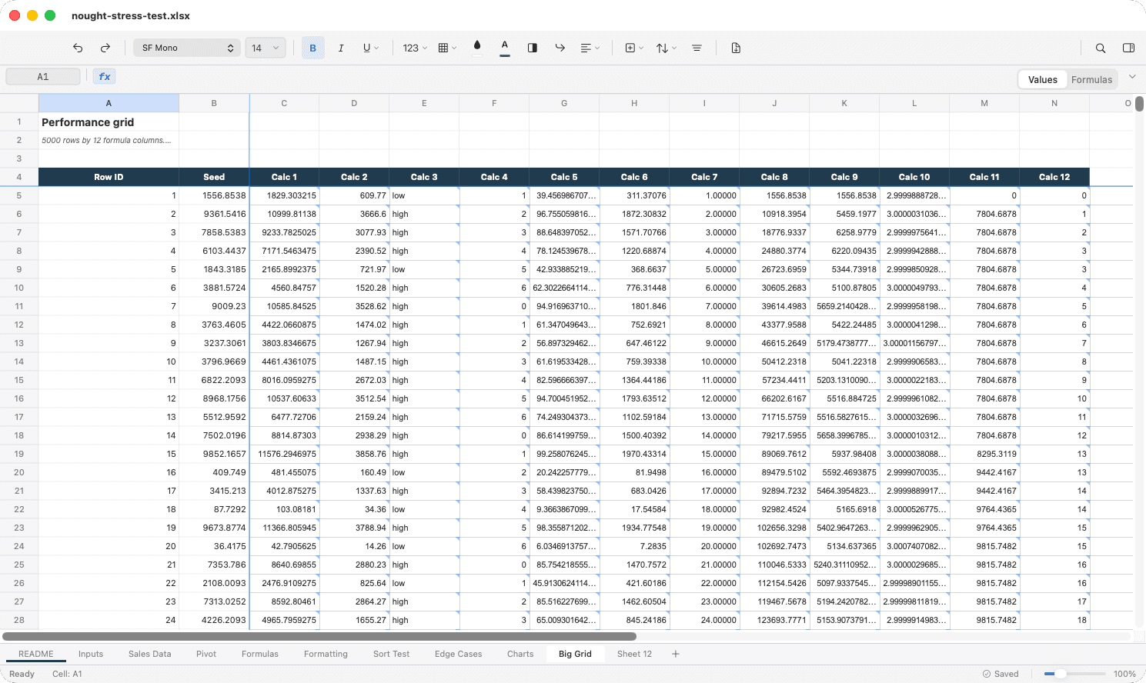The height and width of the screenshot is (683, 1146).
Task: Expand formula bar chevron
Action: point(1132,77)
